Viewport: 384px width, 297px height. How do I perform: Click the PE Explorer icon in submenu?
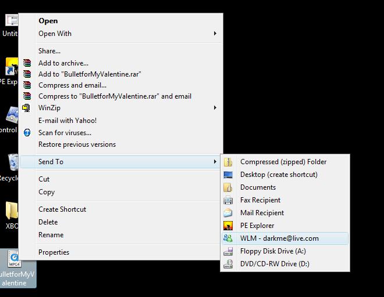coord(229,226)
